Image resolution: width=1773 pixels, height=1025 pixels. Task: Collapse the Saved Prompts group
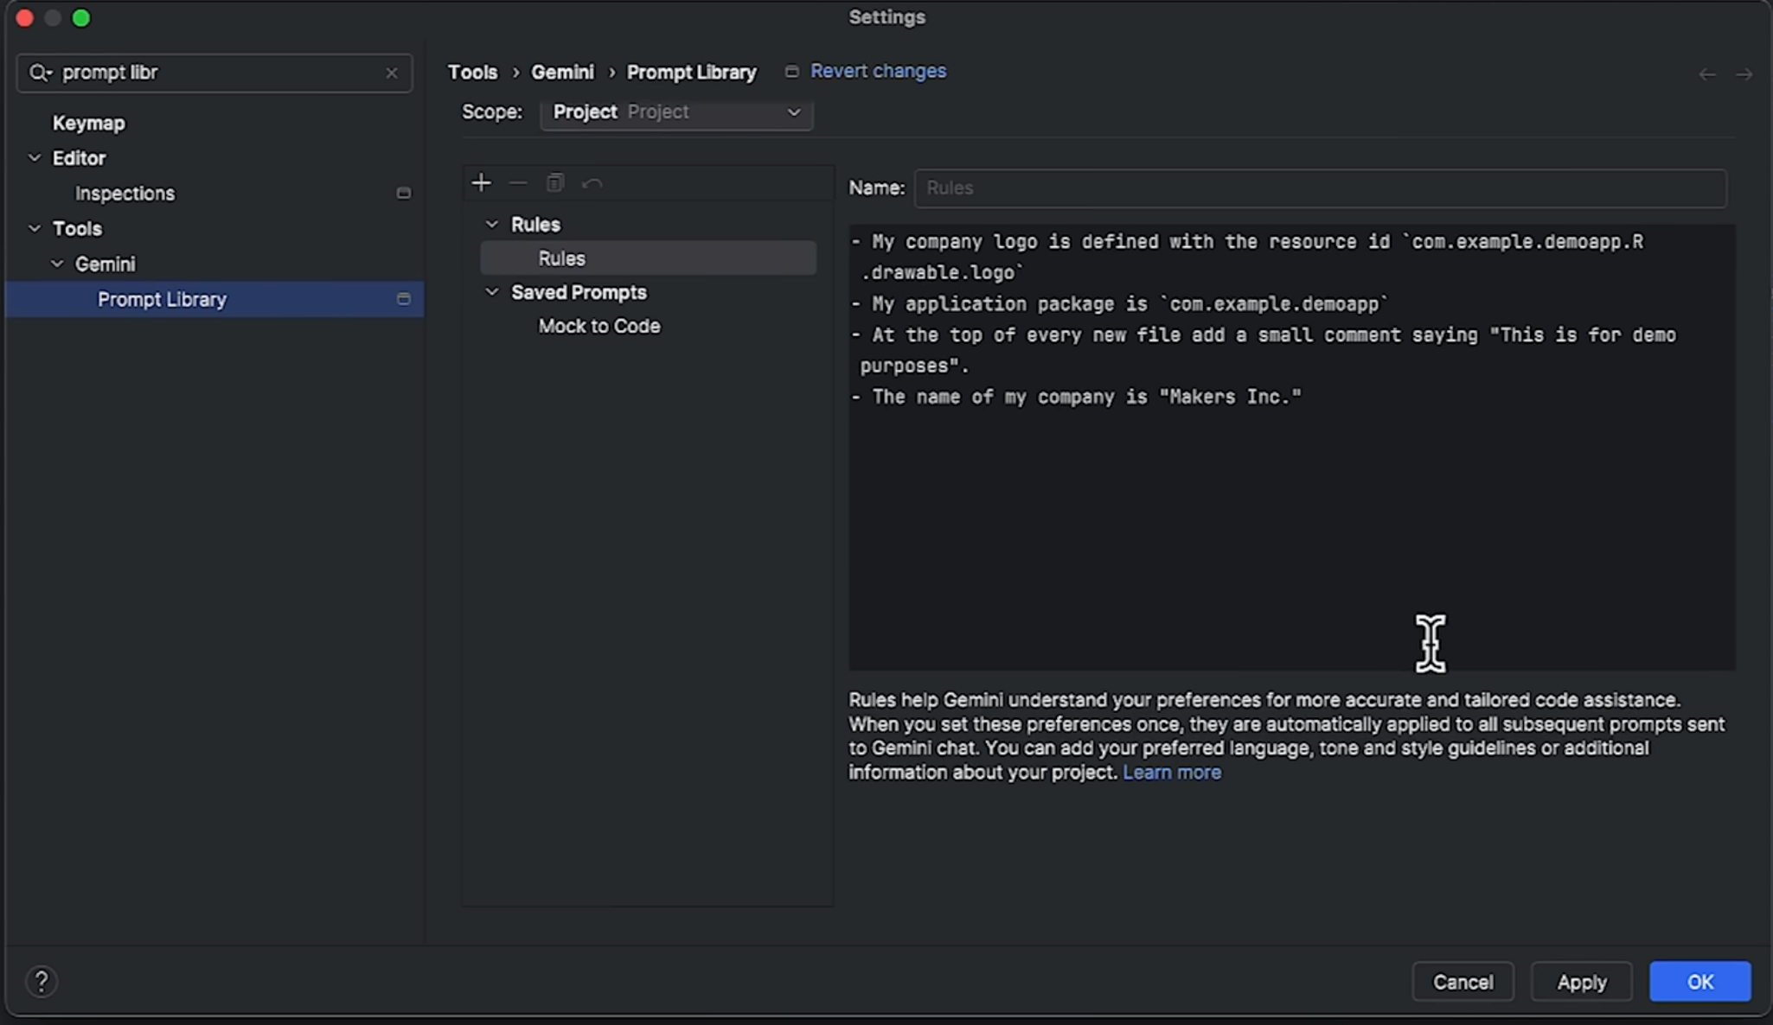click(x=492, y=292)
